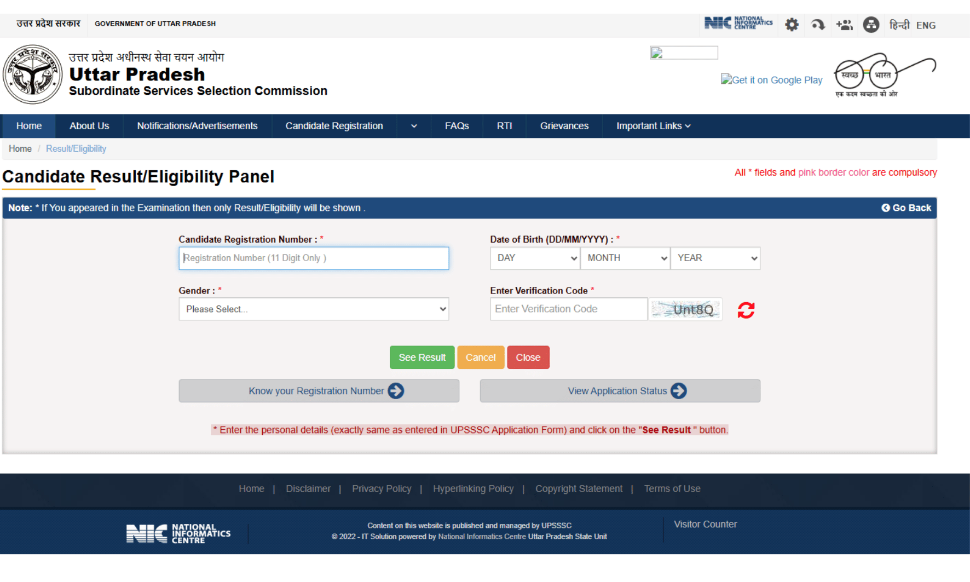Open the DAY dropdown
This screenshot has width=970, height=582.
(x=535, y=258)
